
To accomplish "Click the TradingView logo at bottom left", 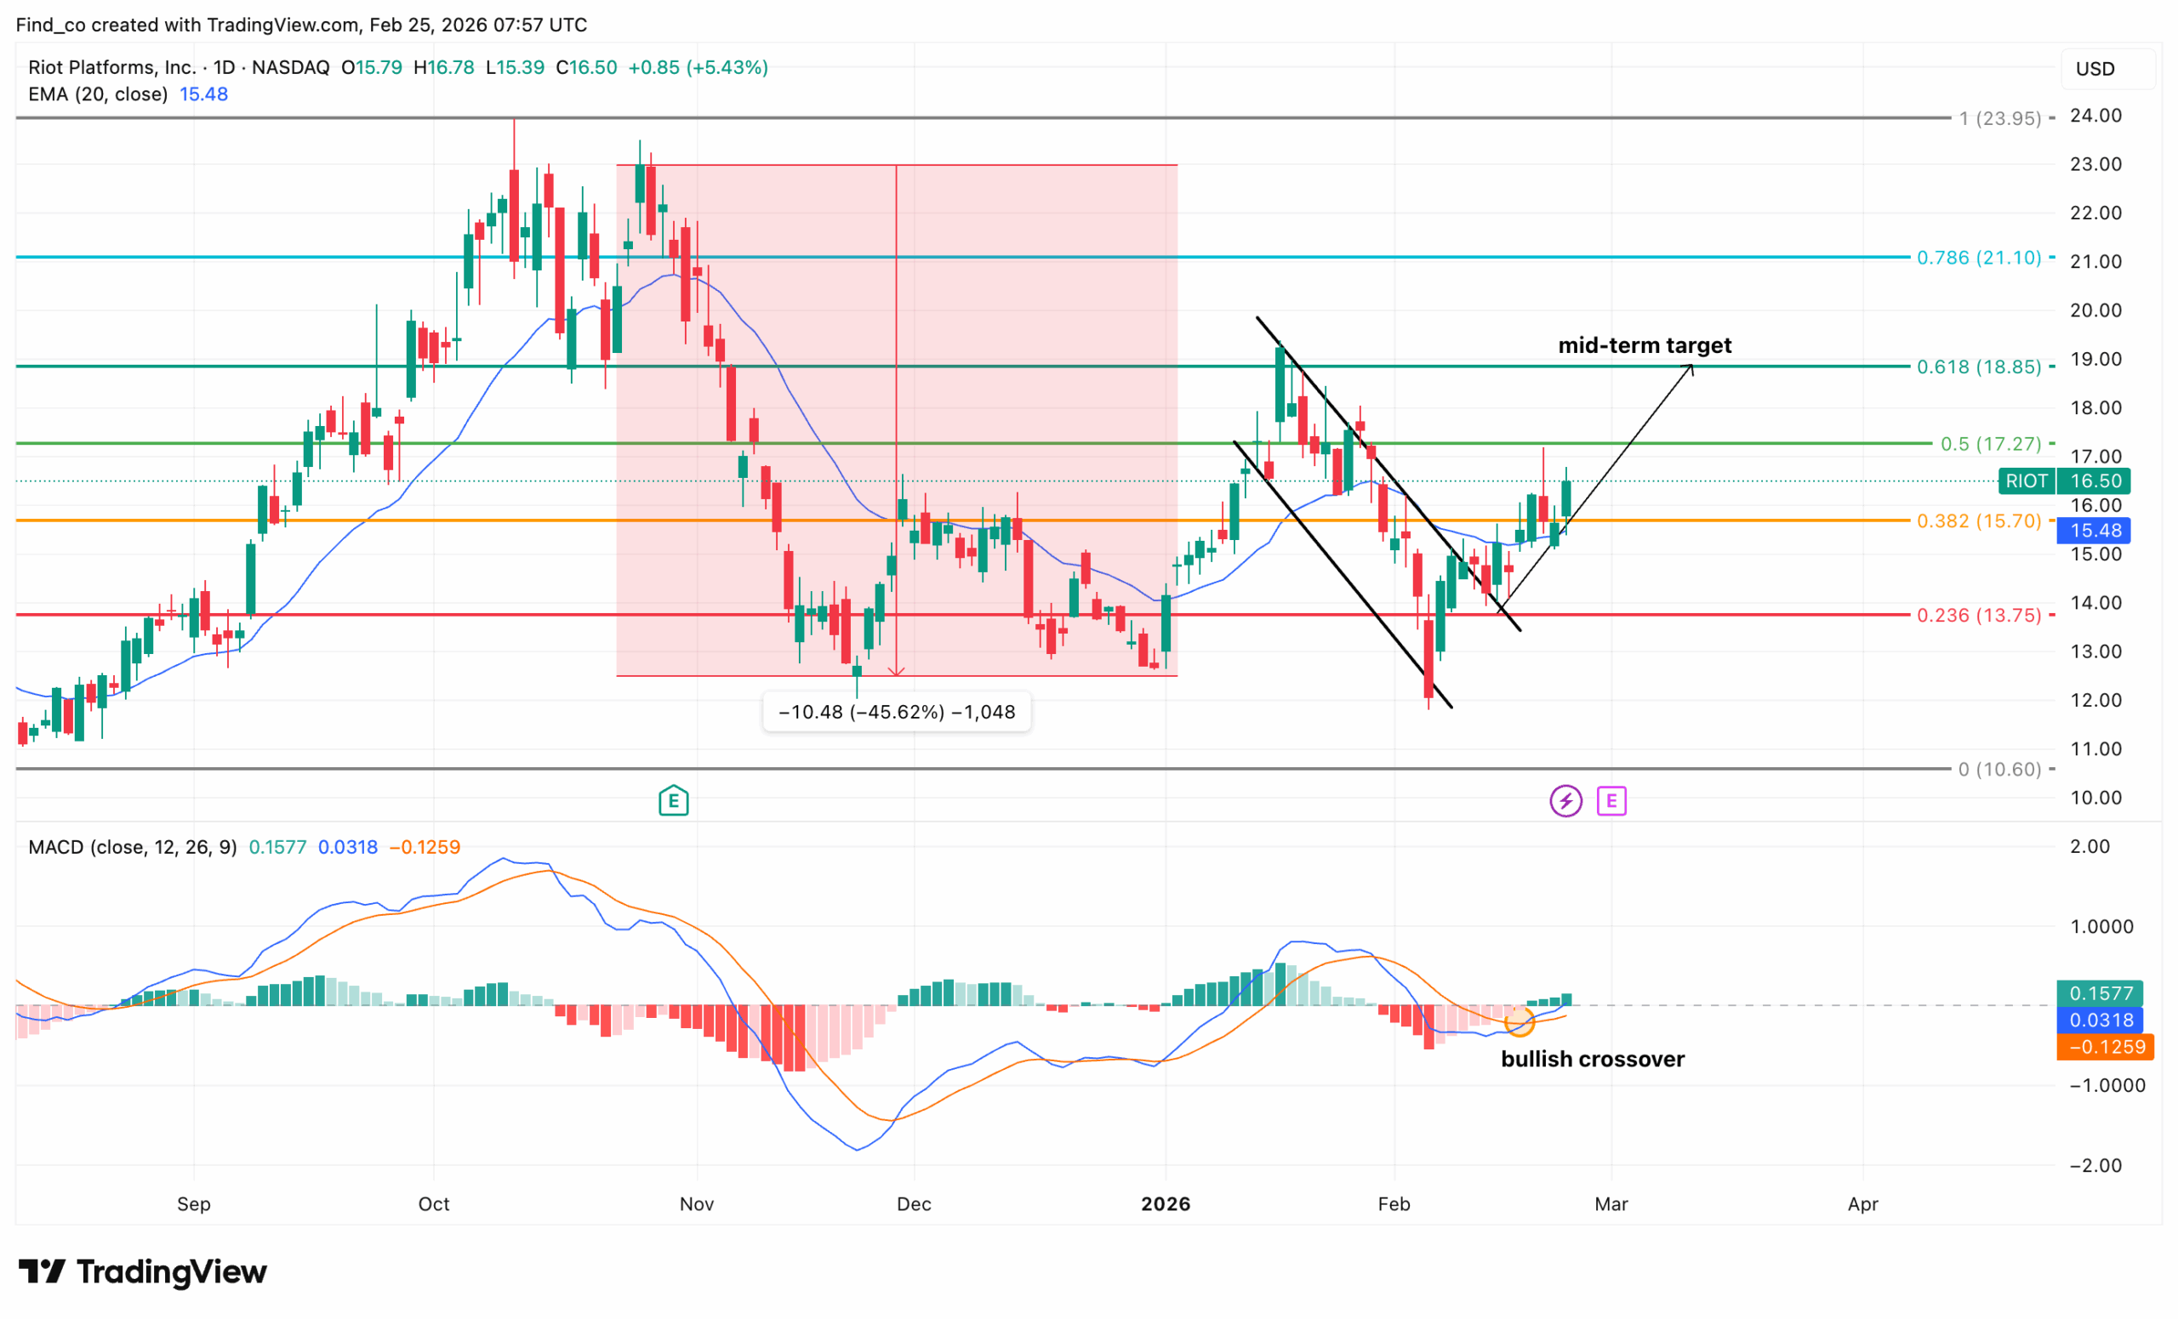I will pos(142,1271).
